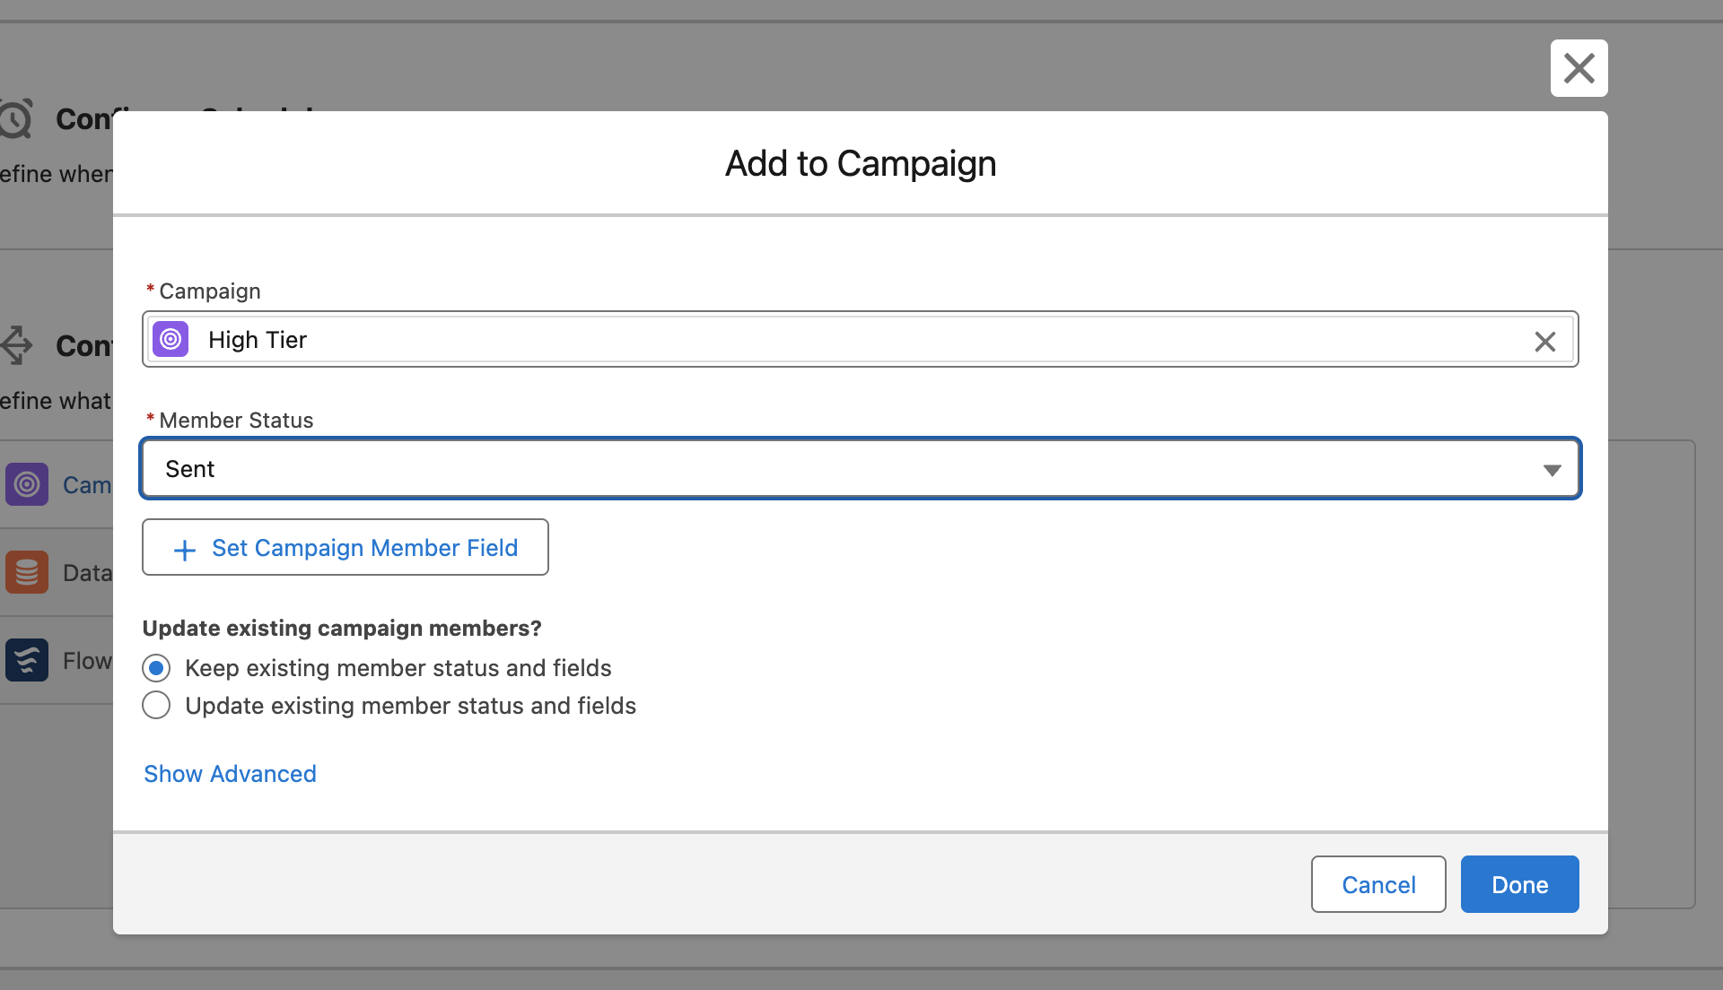Close the Add to Campaign modal
This screenshot has height=990, width=1723.
pos(1579,68)
